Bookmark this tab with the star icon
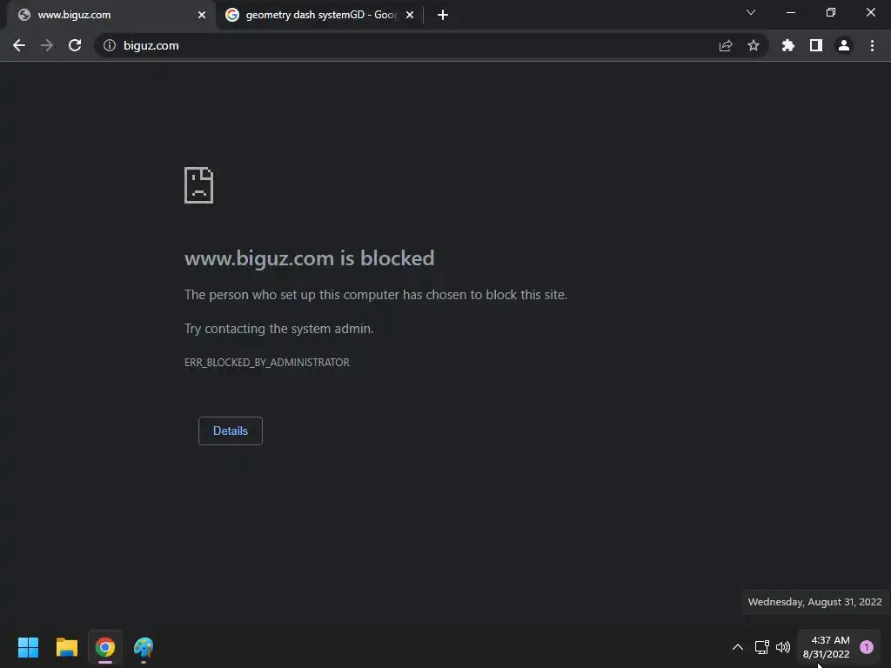This screenshot has width=891, height=668. click(x=754, y=45)
